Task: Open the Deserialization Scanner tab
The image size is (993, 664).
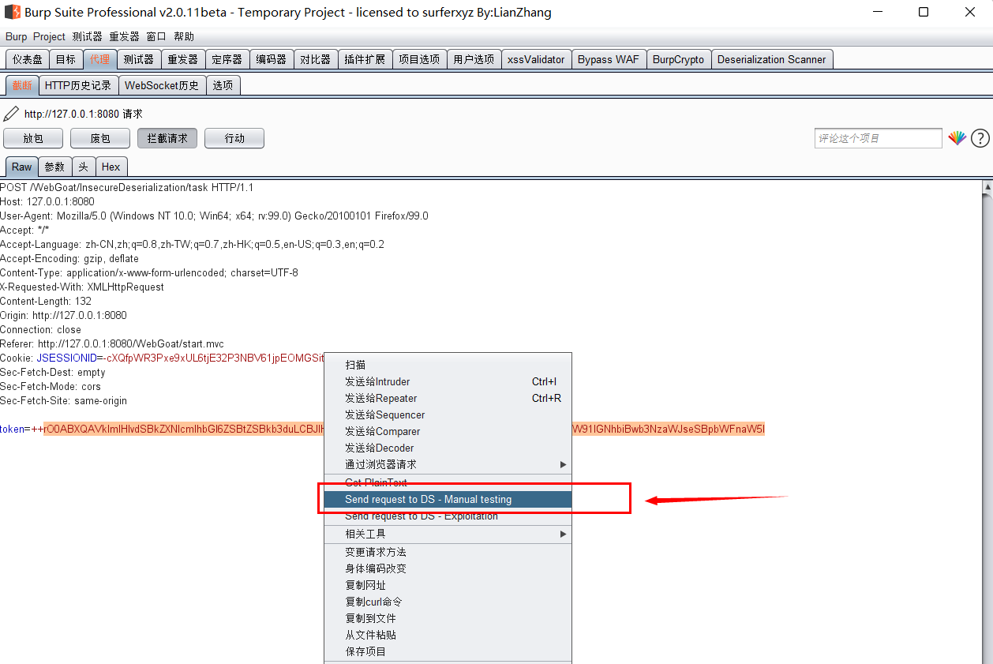Action: coord(772,59)
